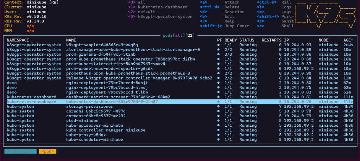The image size is (360, 161).
Task: Click the PF dot for etcd-minikube
Action: pyautogui.click(x=219, y=120)
